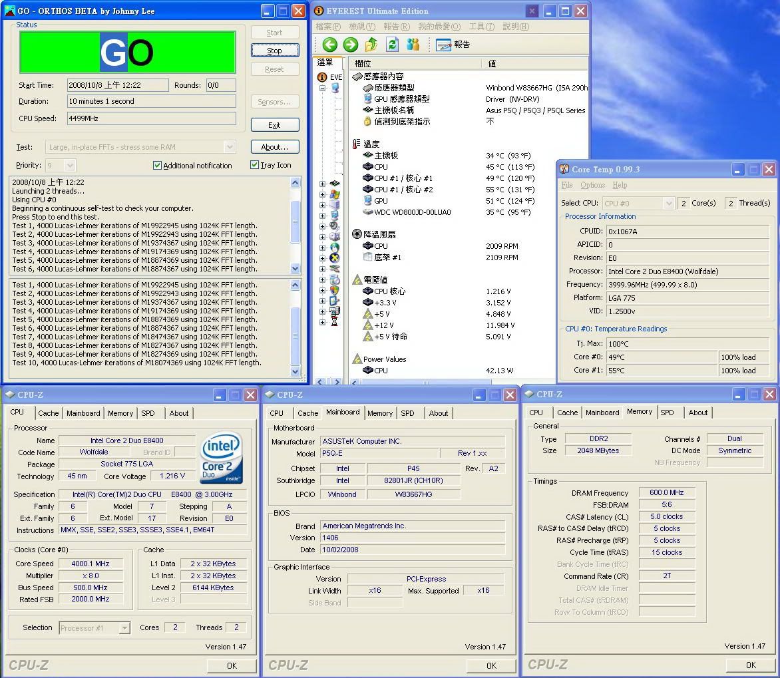Viewport: 780px width, 678px height.
Task: Click the Up folder icon in EVEREST toolbar
Action: pos(371,45)
